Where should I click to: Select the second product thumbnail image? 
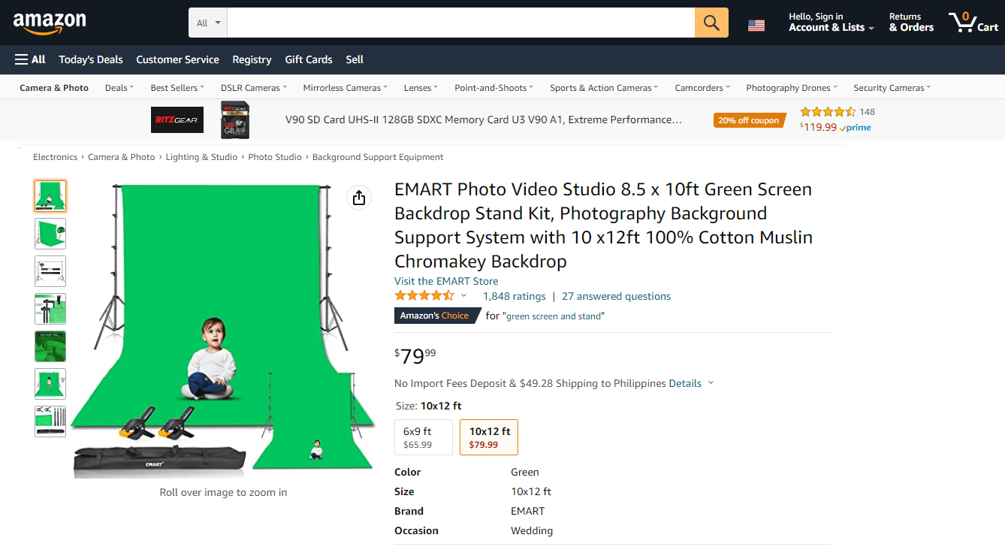(x=50, y=234)
